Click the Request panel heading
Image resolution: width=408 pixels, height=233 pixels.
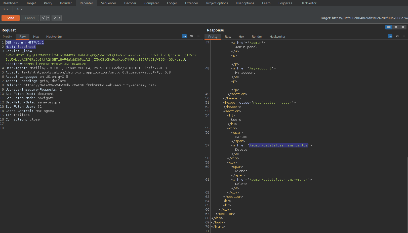pyautogui.click(x=9, y=30)
